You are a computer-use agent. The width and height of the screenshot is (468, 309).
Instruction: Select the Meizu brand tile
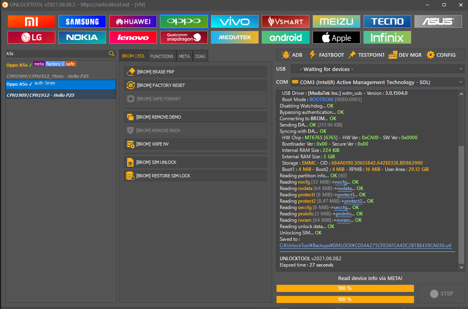(x=336, y=21)
